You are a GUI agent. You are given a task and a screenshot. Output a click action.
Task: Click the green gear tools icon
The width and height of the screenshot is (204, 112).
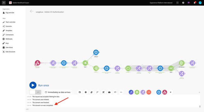tap(137, 92)
